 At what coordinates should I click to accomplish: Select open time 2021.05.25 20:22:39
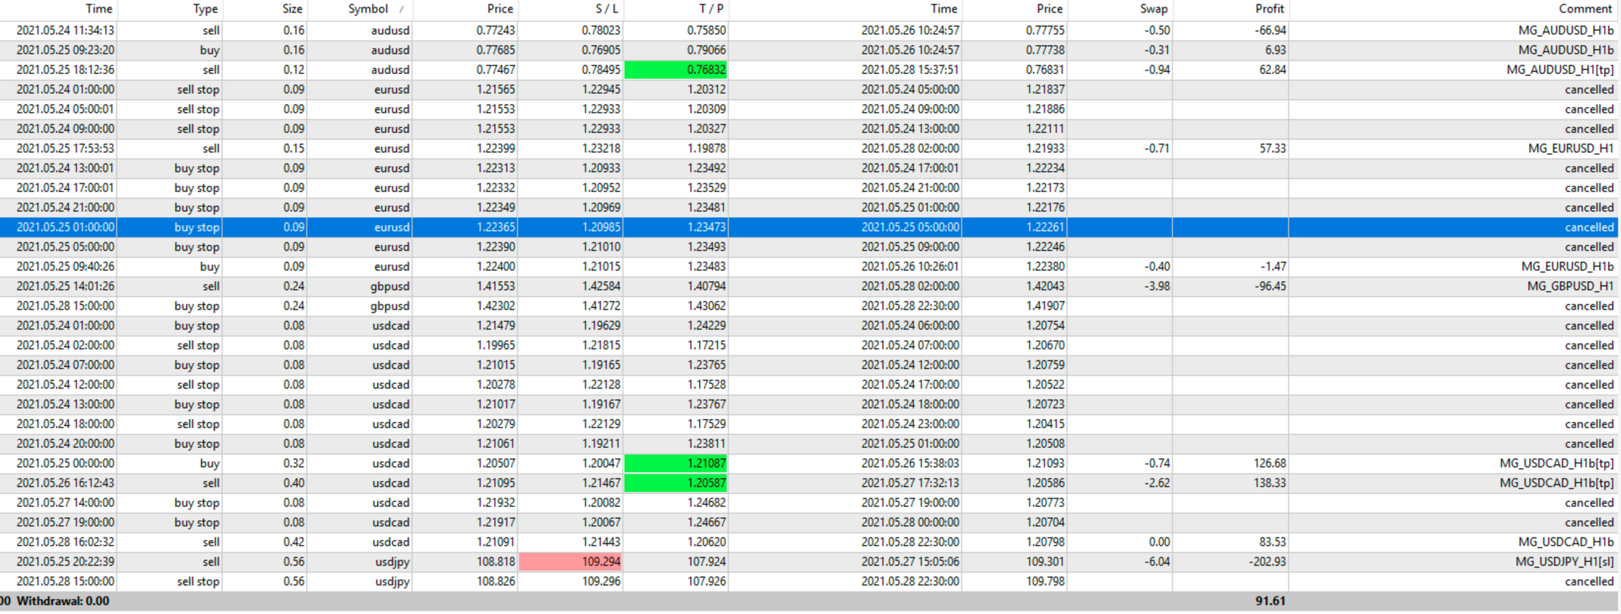pyautogui.click(x=65, y=562)
